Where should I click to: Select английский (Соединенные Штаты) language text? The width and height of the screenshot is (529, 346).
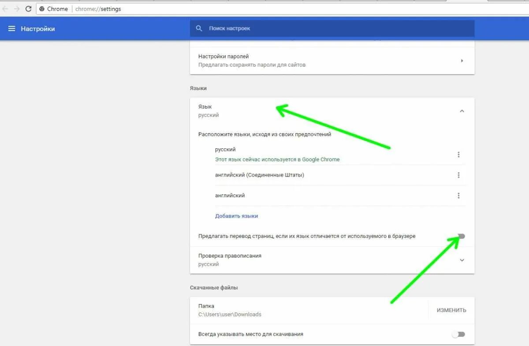[x=260, y=175]
